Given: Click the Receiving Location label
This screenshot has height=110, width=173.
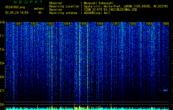Looking at the screenshot, I should pyautogui.click(x=64, y=6).
